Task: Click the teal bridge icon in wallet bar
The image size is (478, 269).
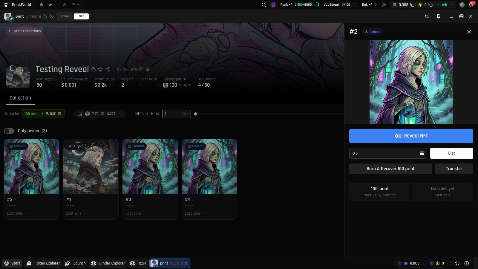Action: [x=445, y=5]
